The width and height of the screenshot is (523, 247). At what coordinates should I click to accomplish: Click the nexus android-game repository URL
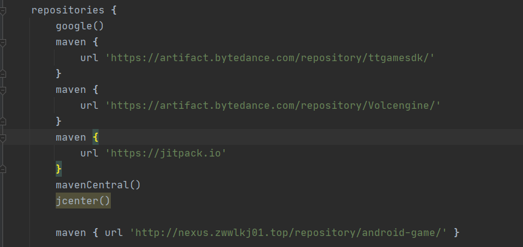(x=288, y=233)
